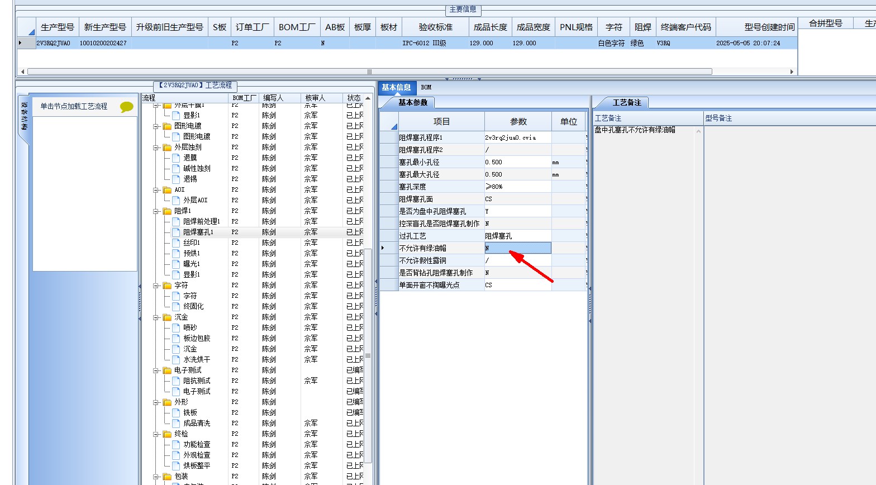Click the 阻焊前处理1 document icon
The image size is (876, 485).
(176, 222)
